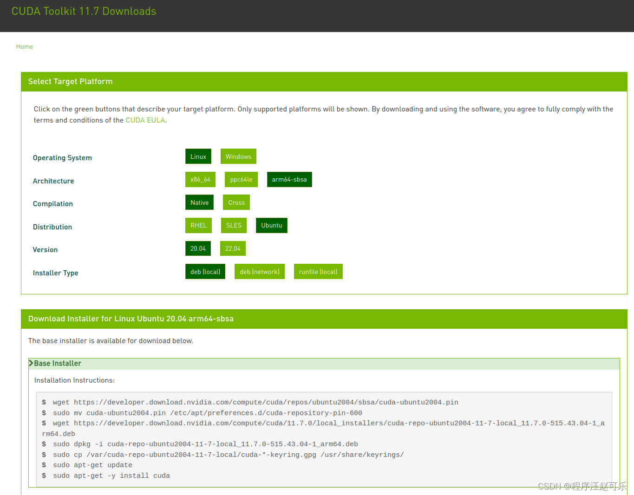The width and height of the screenshot is (634, 495).
Task: Choose ppc64le architecture
Action: tap(241, 180)
